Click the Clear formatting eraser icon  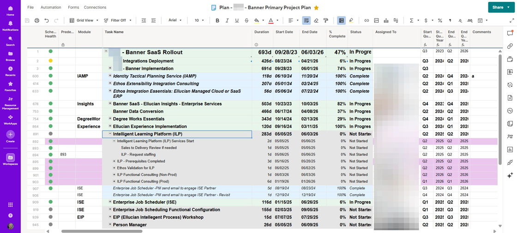[316, 20]
